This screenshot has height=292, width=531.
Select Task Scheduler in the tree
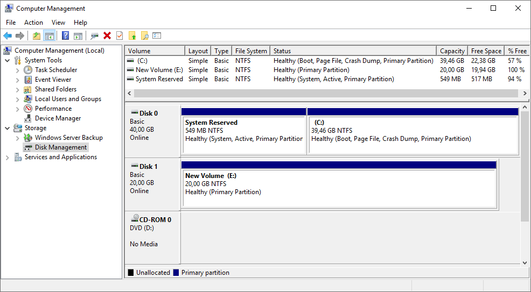tap(56, 70)
